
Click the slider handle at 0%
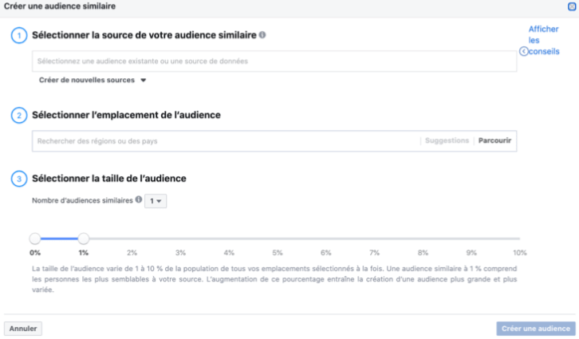pos(35,238)
